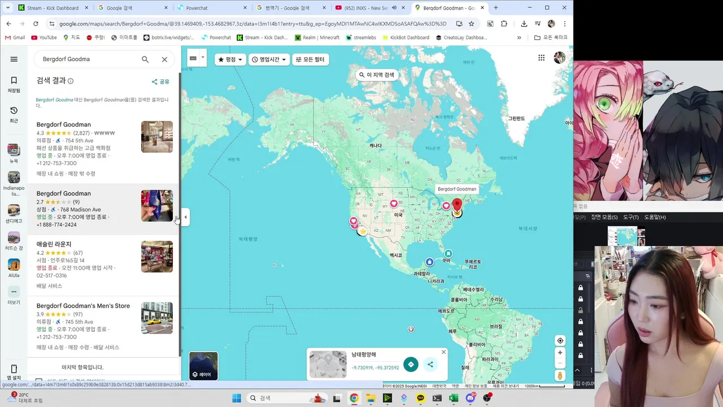723x407 pixels.
Task: Open Bergdorf Goodman's Men's Store result
Action: 104,326
